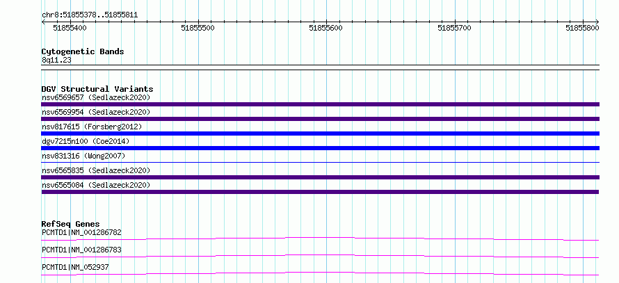
Task: Click the thin blue line under nsv831316
Action: tap(320, 162)
